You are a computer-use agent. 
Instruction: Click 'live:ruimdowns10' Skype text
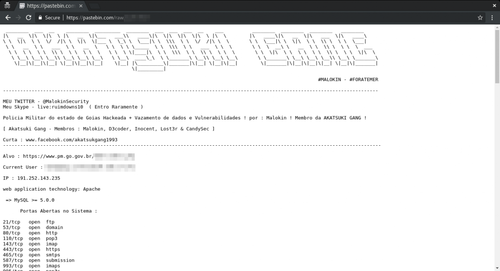pyautogui.click(x=60, y=107)
